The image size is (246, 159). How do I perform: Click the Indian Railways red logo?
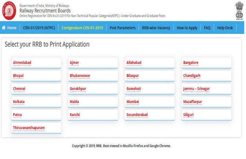coord(9,10)
